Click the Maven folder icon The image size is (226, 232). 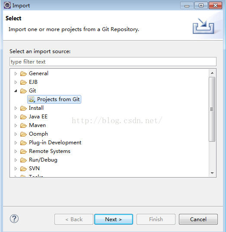point(23,125)
